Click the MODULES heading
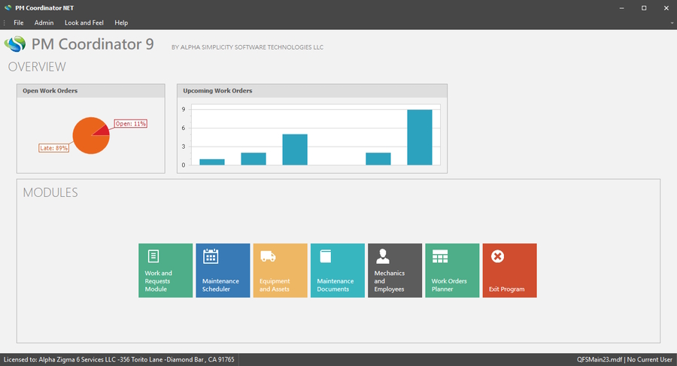Screen dimensions: 677x366 click(50, 192)
